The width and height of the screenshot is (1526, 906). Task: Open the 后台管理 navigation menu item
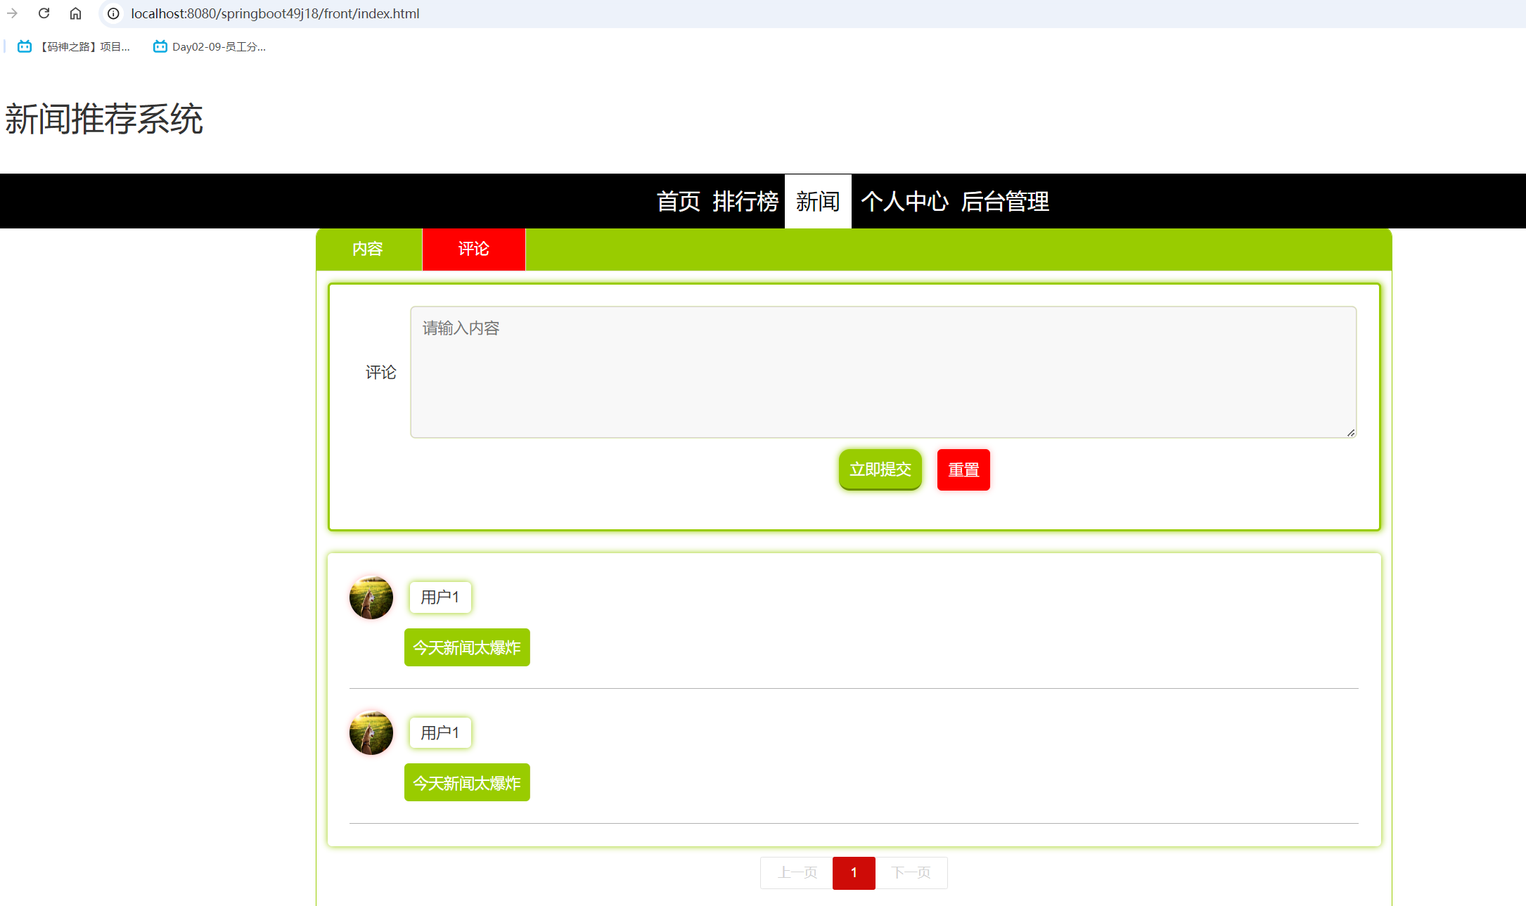pos(1004,202)
